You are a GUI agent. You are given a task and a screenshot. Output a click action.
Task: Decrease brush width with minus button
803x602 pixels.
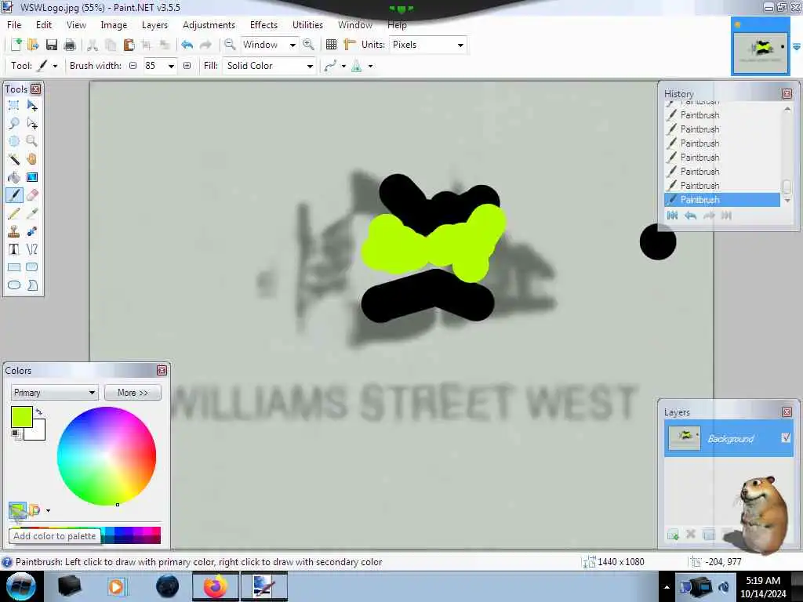pyautogui.click(x=133, y=66)
